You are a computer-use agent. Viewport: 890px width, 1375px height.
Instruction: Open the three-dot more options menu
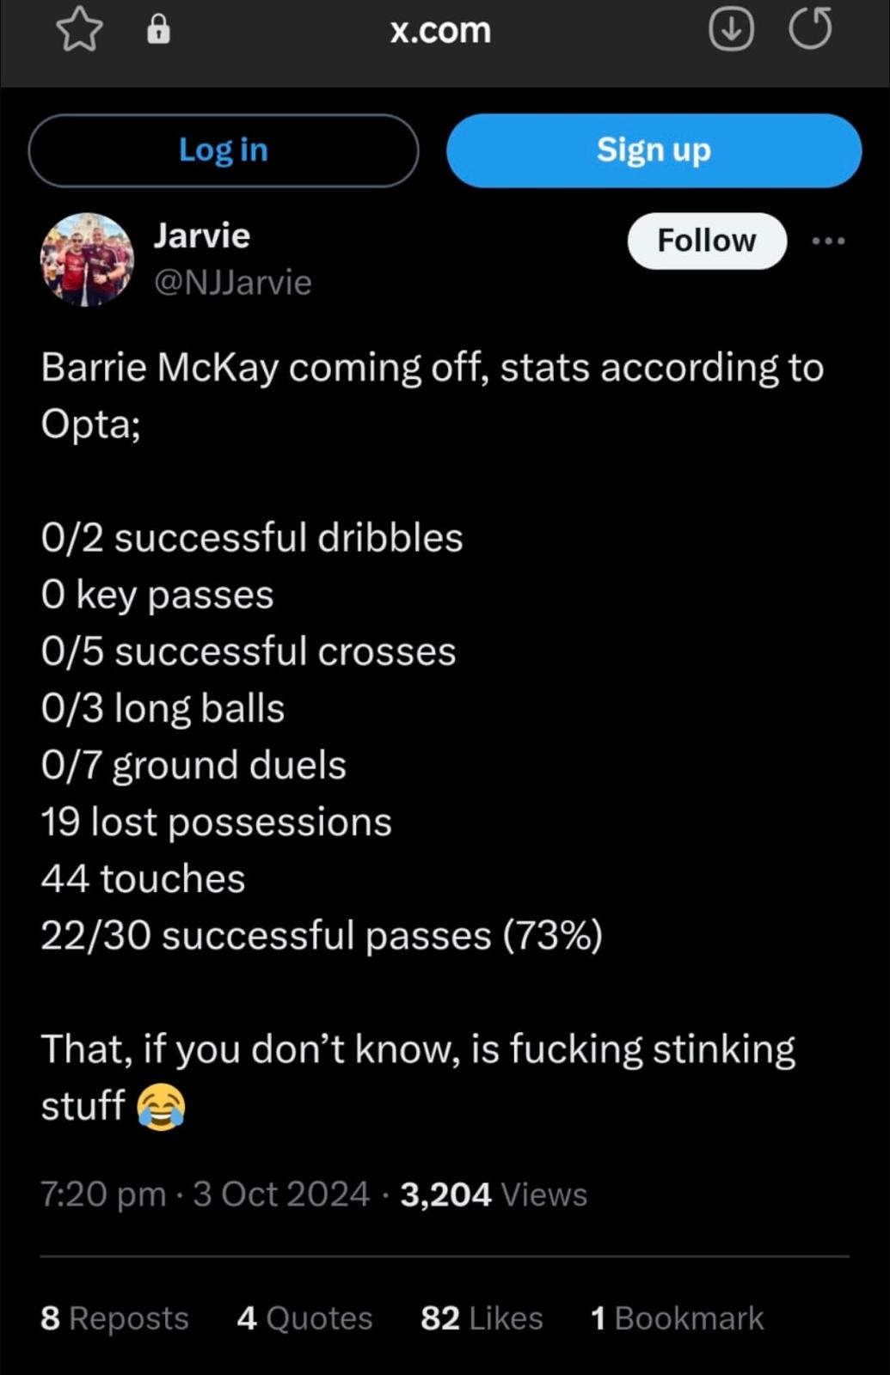[x=828, y=241]
